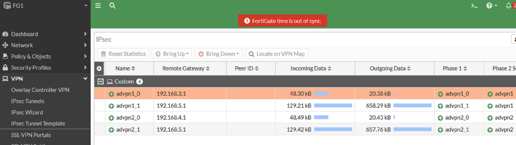Expand Security Profiles chevron
The height and width of the screenshot is (145, 516).
click(85, 67)
